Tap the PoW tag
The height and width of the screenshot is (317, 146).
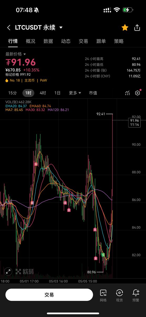pyautogui.click(x=43, y=80)
